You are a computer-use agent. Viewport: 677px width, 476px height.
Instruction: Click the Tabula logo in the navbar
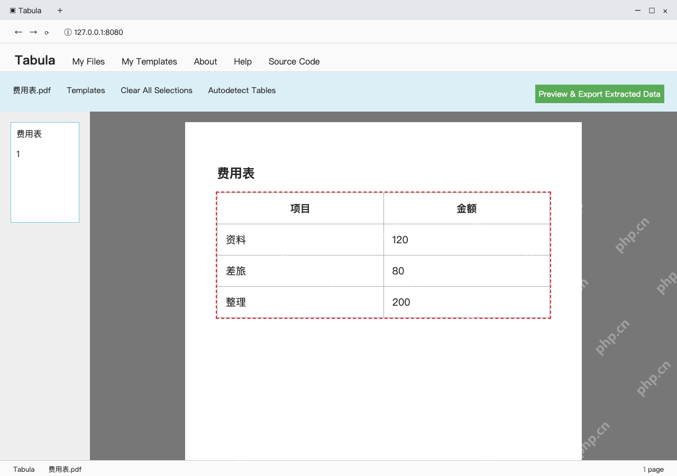(35, 60)
